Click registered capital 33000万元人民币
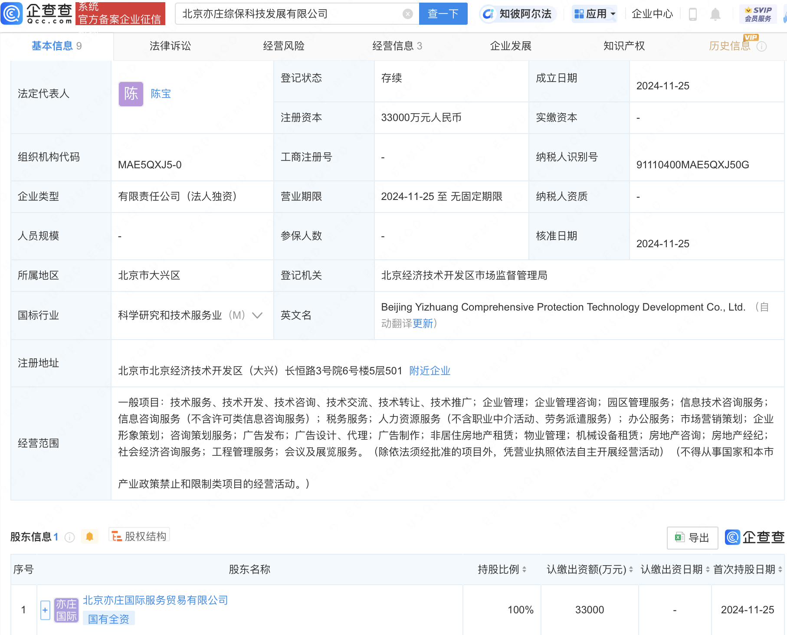Viewport: 787px width, 635px height. (421, 118)
